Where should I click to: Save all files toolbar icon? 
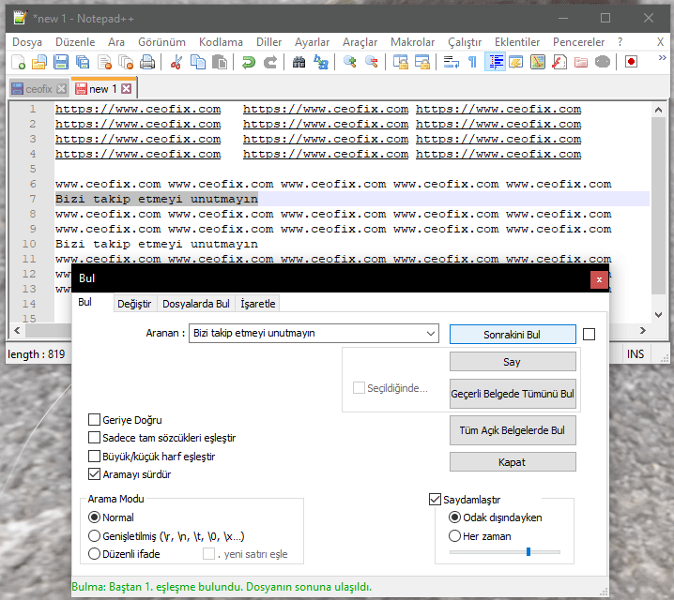(x=83, y=62)
